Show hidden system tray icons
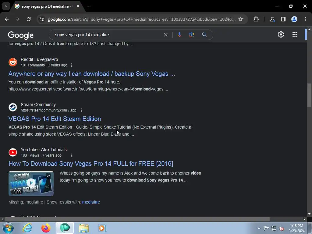 click(x=259, y=228)
